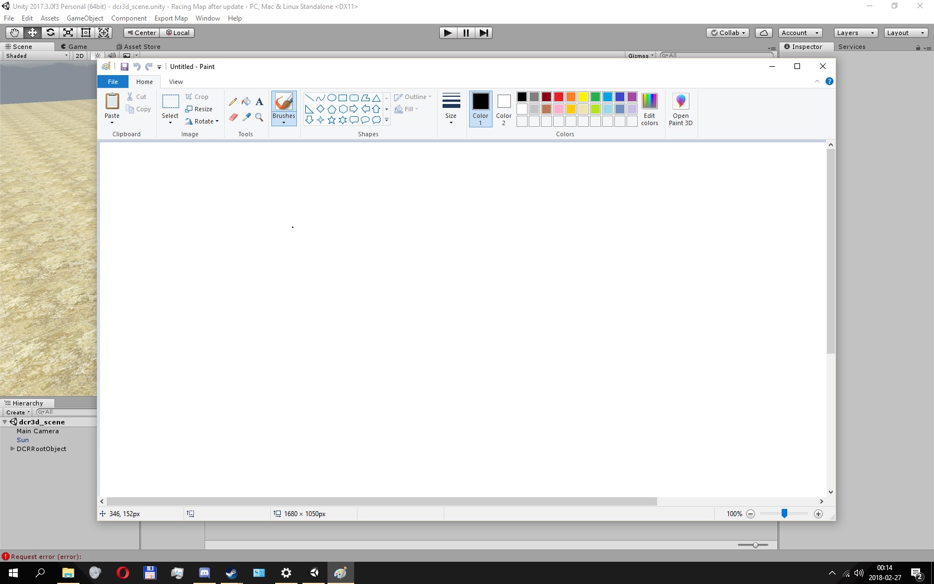Expand the DCRRootObject hierarchy item
934x584 pixels.
coord(12,449)
